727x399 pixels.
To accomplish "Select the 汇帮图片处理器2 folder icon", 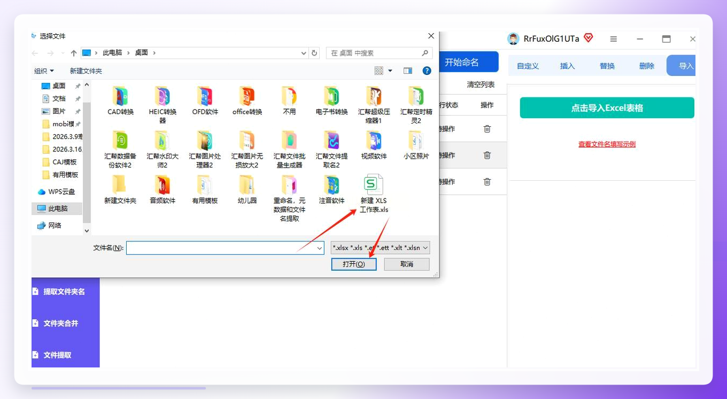I will tap(205, 141).
